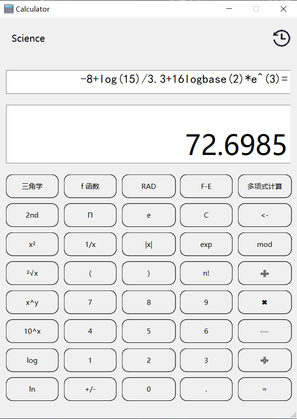
Task: Click the decimal point key
Action: click(206, 389)
